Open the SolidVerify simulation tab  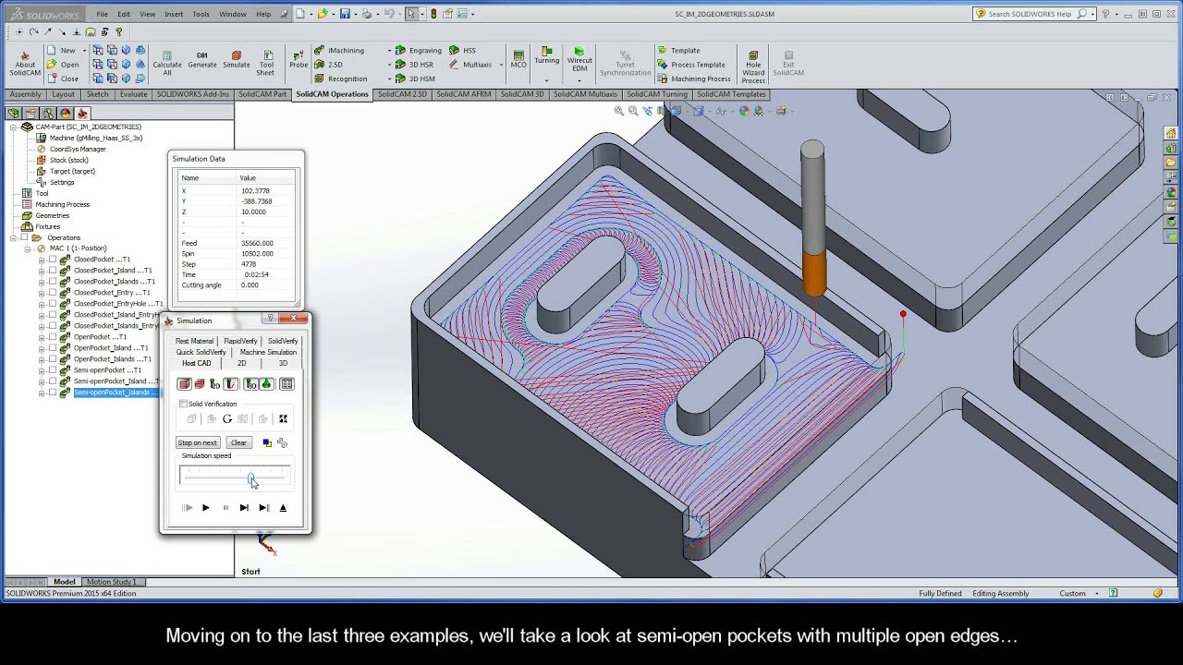283,341
